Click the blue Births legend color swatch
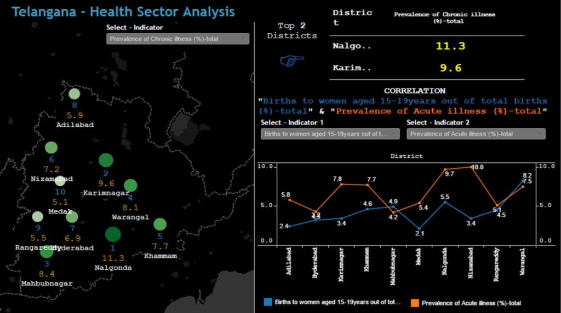The image size is (561, 313). click(268, 302)
